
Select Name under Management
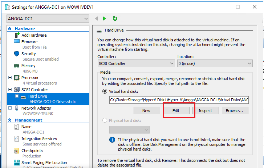[x=27, y=127]
